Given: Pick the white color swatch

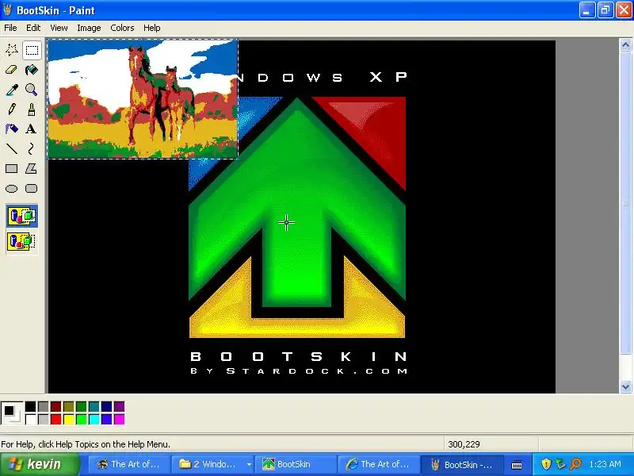Looking at the screenshot, I should [30, 419].
